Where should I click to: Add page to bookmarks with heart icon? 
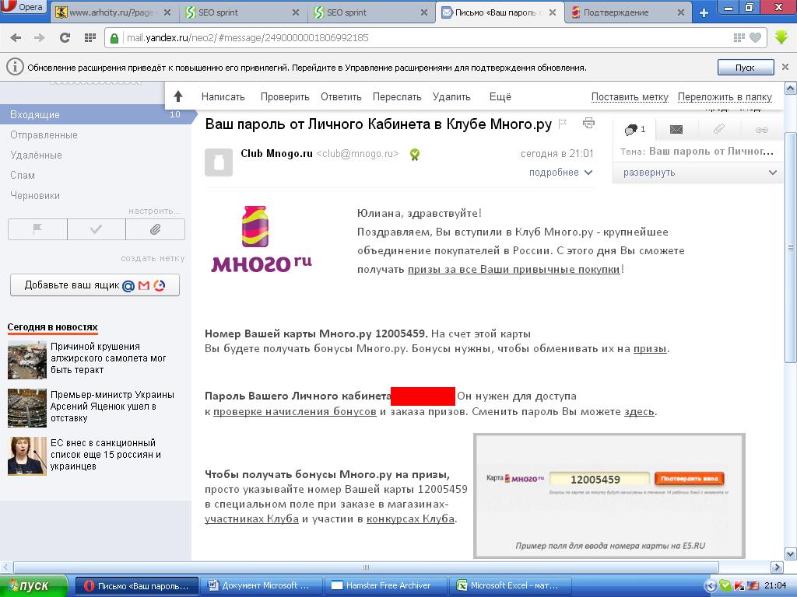(x=756, y=37)
